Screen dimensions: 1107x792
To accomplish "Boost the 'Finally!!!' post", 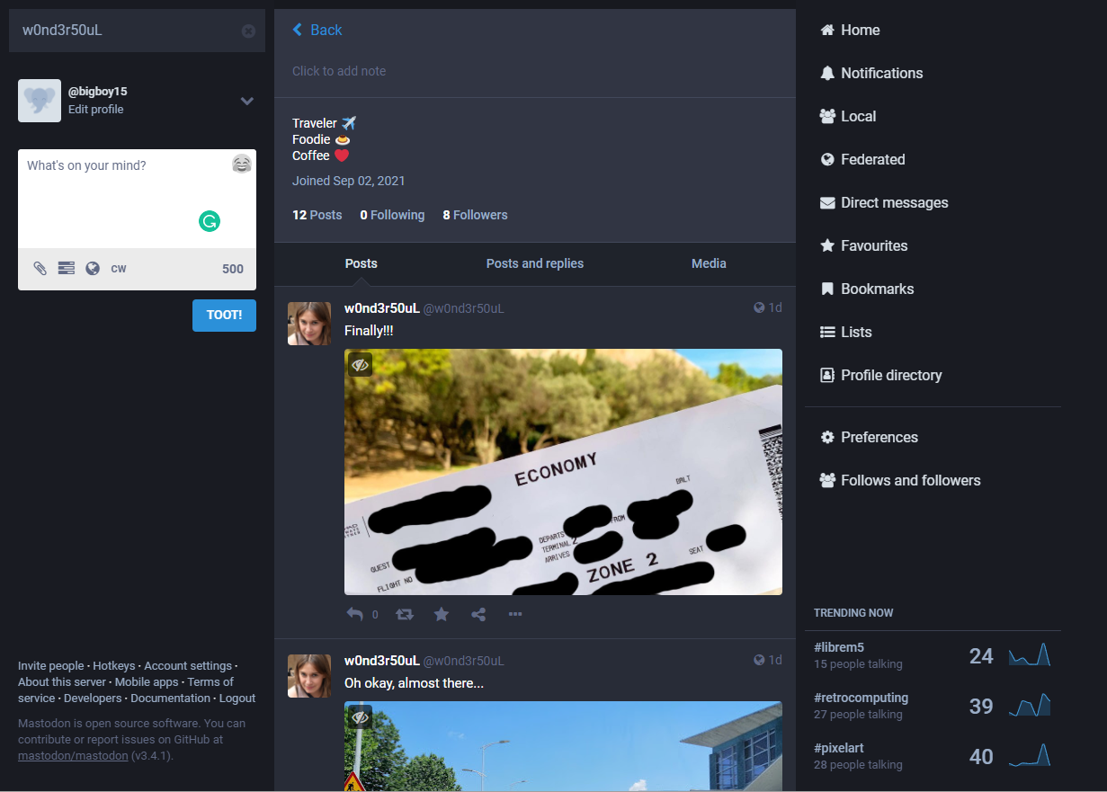I will pyautogui.click(x=405, y=615).
